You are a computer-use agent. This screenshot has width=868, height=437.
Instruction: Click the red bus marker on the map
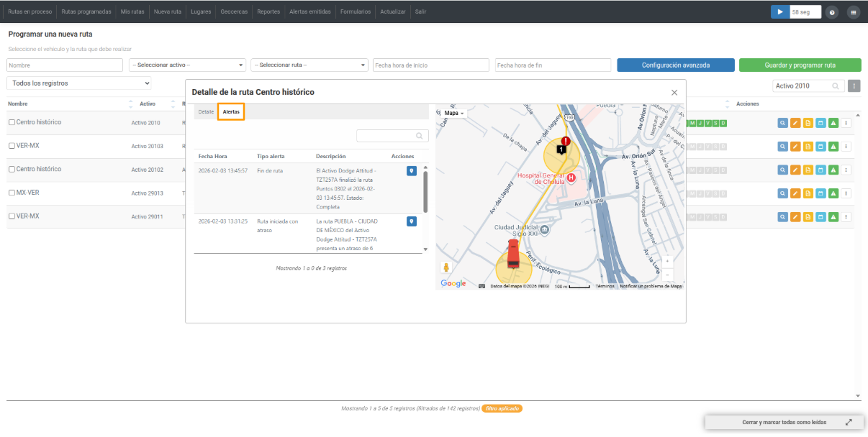(x=513, y=254)
